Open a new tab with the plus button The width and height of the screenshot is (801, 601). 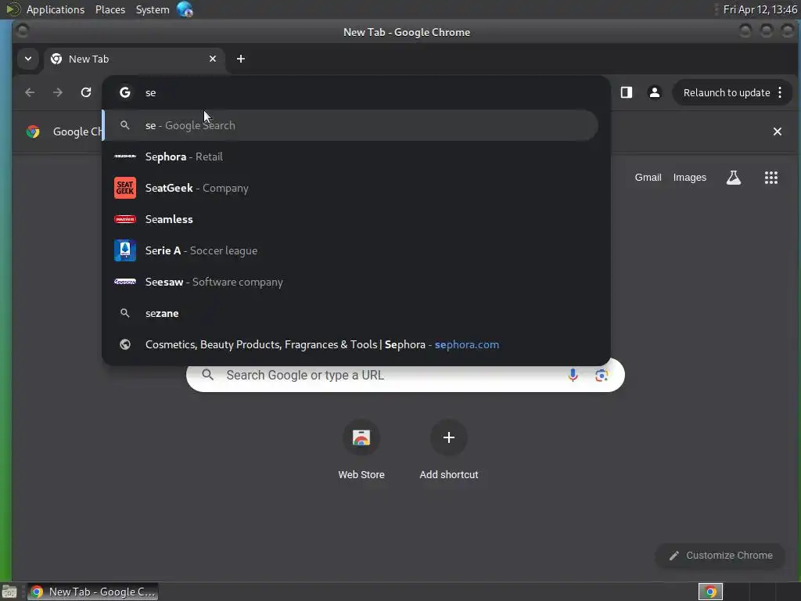coord(241,59)
